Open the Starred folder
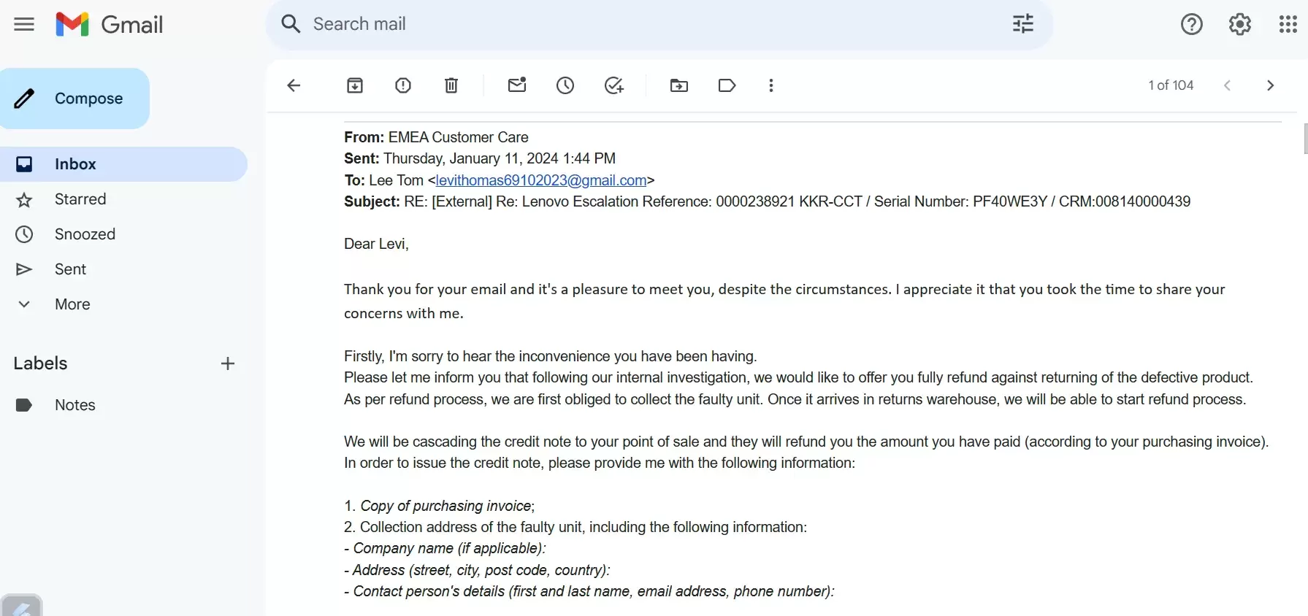Screen dimensions: 1308x616 point(80,199)
